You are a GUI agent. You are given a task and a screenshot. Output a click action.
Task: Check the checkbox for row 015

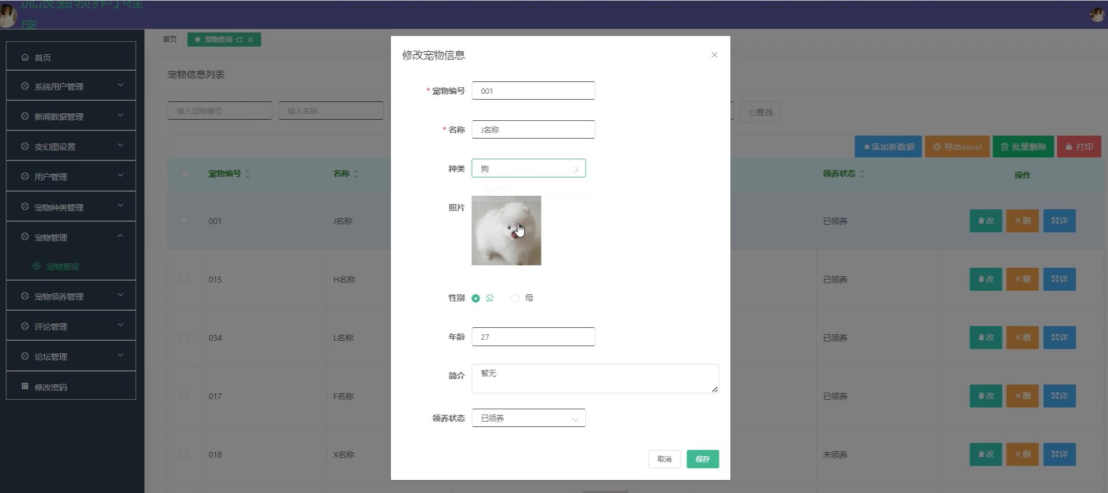click(x=184, y=278)
